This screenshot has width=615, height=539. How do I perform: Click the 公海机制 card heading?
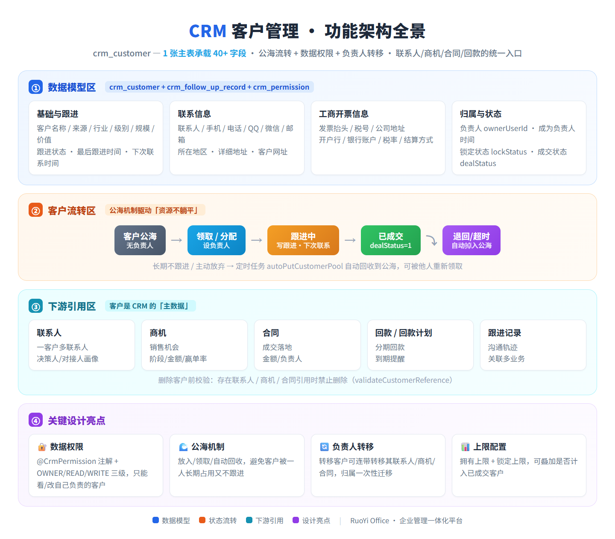point(208,447)
